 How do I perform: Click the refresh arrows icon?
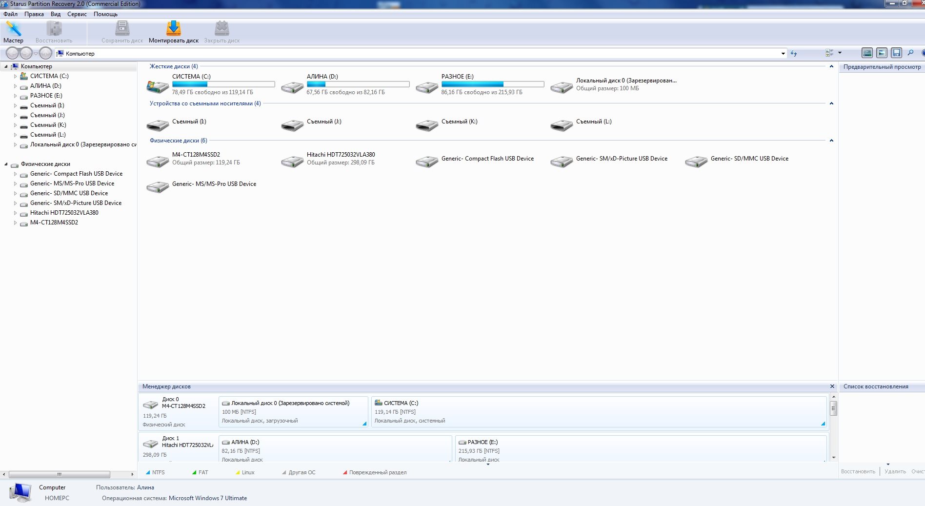(794, 54)
